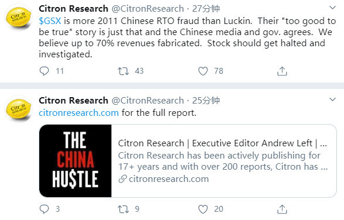Expand options chevron on second tweet
The image size is (344, 220).
[x=333, y=99]
